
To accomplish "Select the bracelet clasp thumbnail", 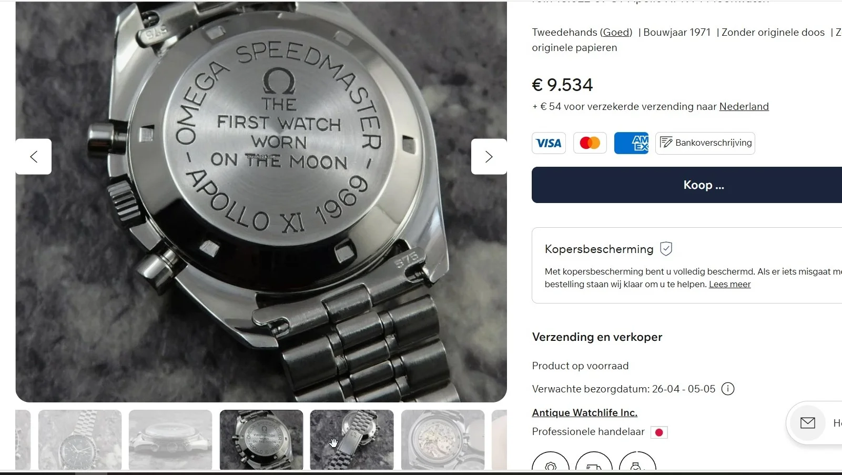I will (x=352, y=440).
